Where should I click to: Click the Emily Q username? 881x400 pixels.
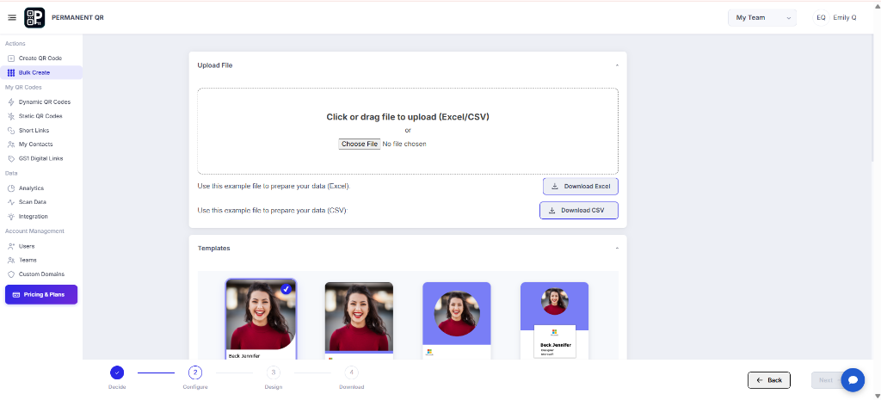point(845,17)
